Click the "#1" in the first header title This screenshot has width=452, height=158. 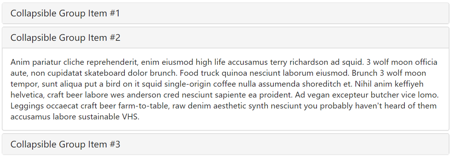(115, 14)
